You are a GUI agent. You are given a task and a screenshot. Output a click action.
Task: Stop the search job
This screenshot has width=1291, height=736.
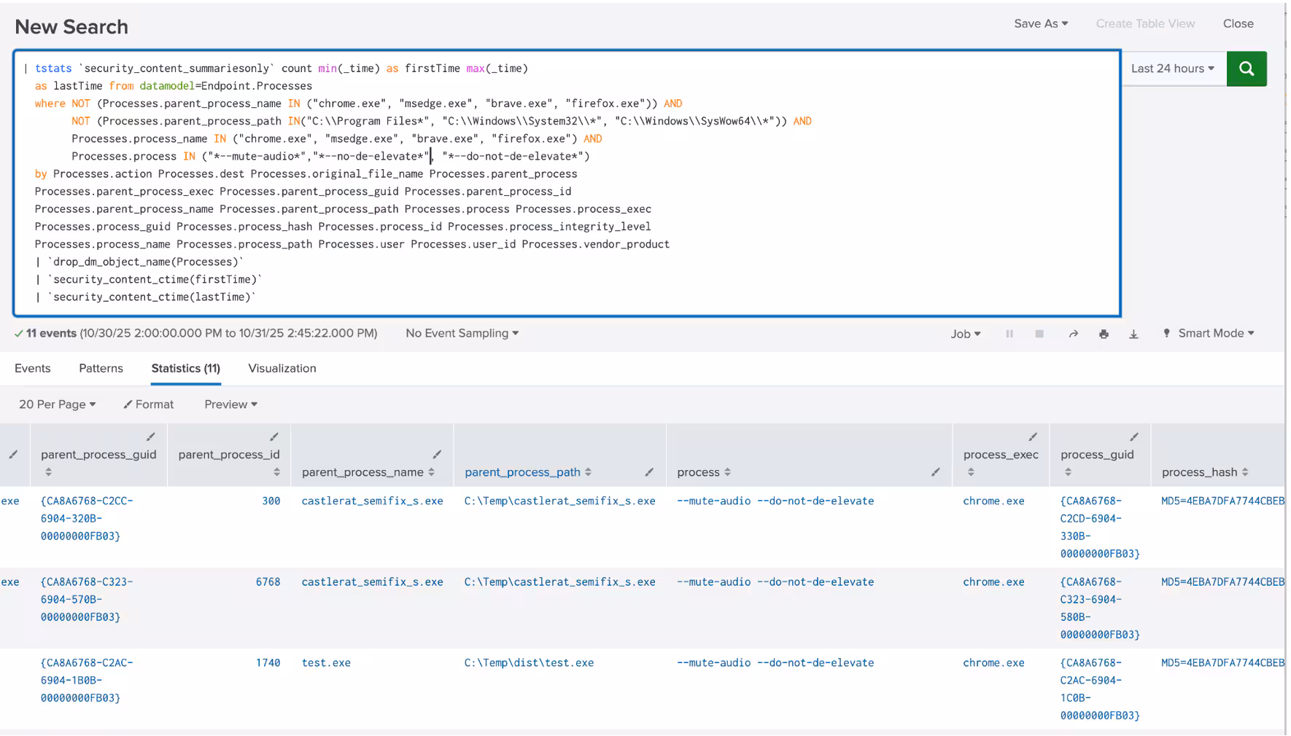point(1039,334)
